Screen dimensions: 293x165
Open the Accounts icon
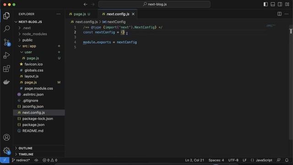[6, 137]
